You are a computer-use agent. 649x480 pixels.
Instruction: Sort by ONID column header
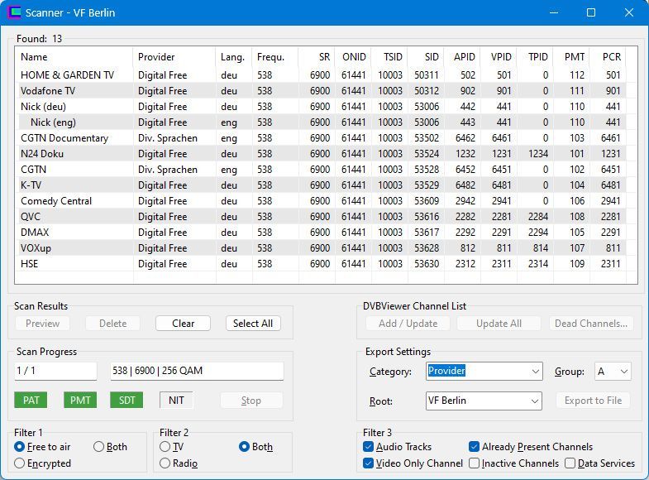click(353, 57)
